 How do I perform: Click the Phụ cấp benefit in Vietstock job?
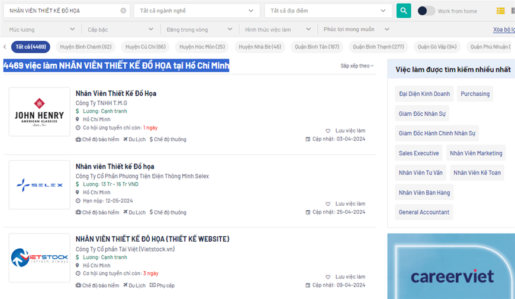point(162,285)
